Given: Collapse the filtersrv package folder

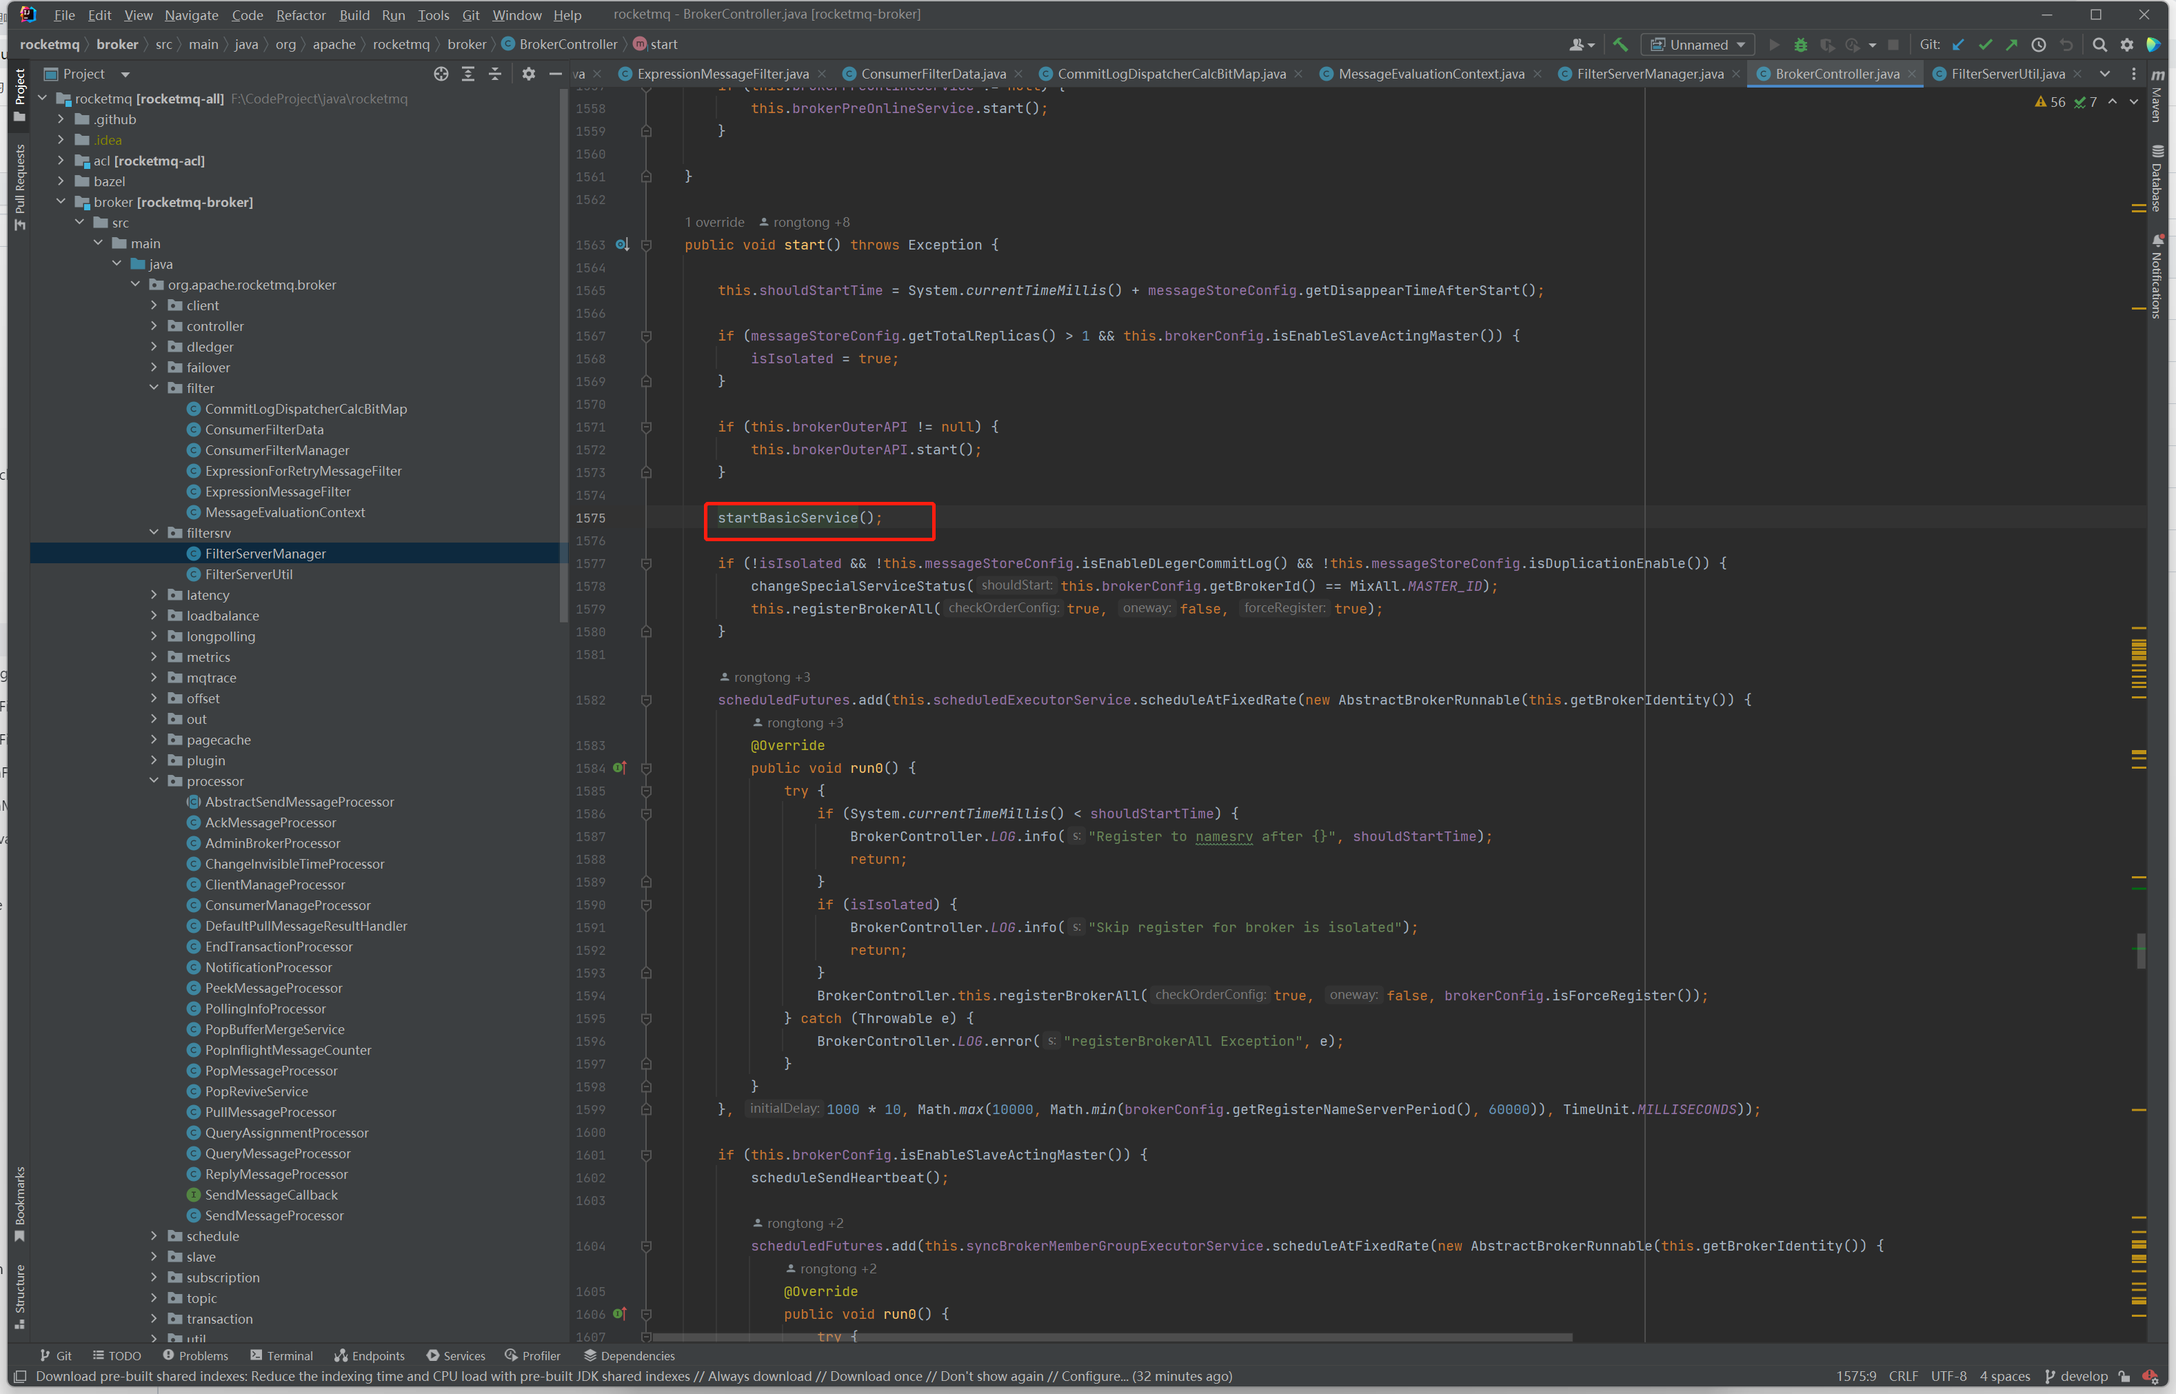Looking at the screenshot, I should tap(154, 532).
